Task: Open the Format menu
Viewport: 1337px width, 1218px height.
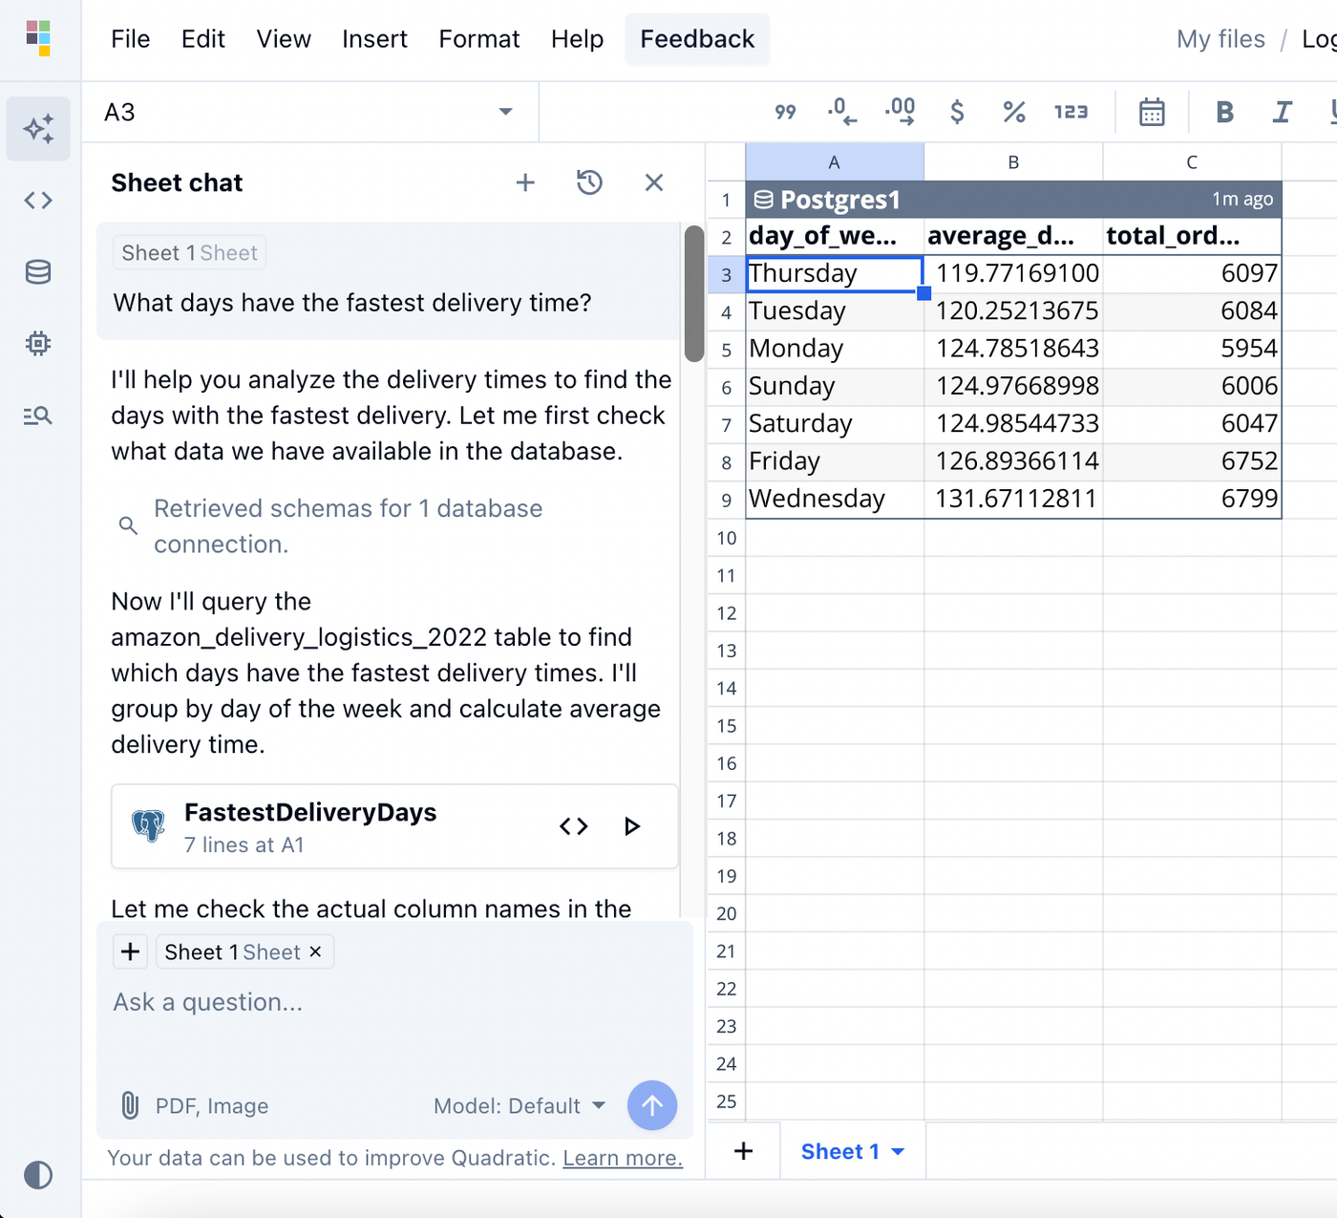Action: pyautogui.click(x=478, y=39)
